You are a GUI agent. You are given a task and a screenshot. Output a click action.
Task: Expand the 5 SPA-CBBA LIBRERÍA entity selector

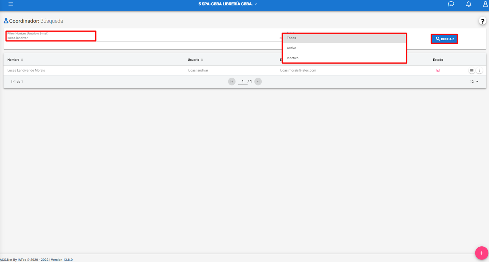click(x=228, y=4)
